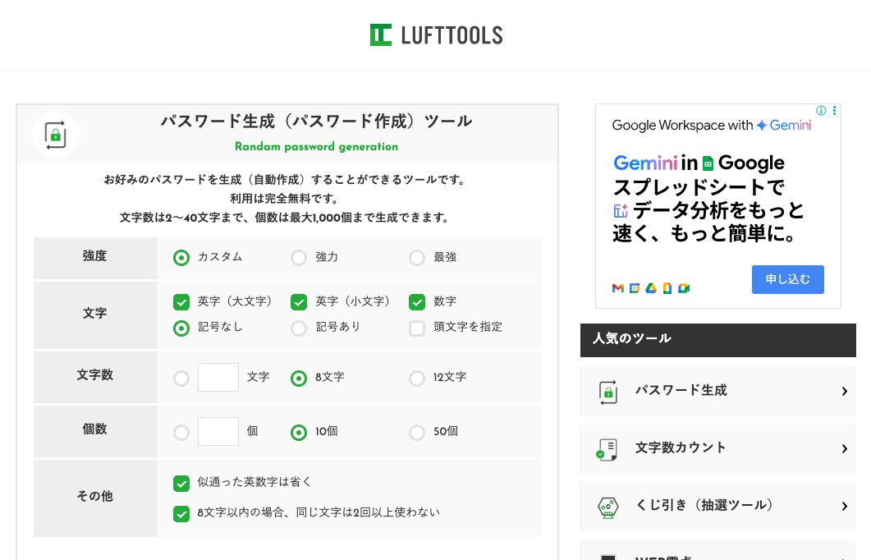The image size is (871, 560).
Task: Select the 最強 strength radio button
Action: pos(417,258)
